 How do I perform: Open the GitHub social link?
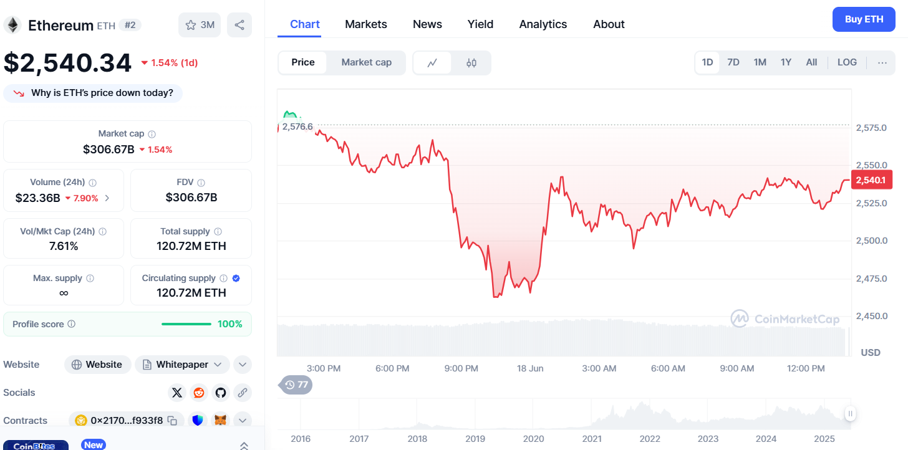click(x=220, y=393)
